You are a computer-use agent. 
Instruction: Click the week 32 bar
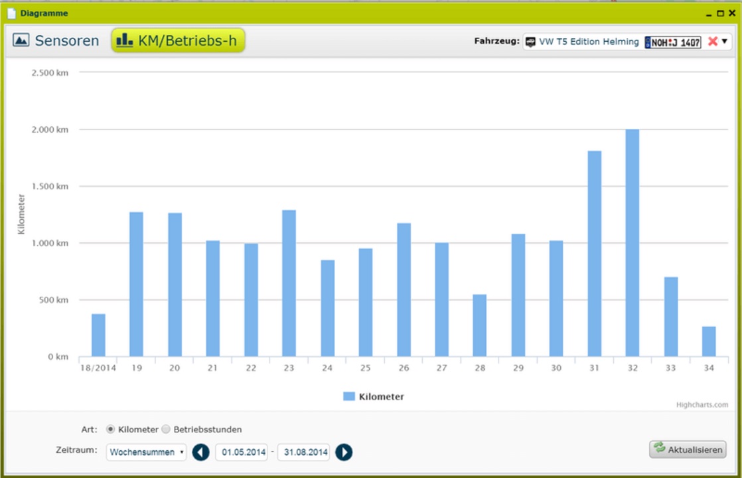(x=632, y=243)
